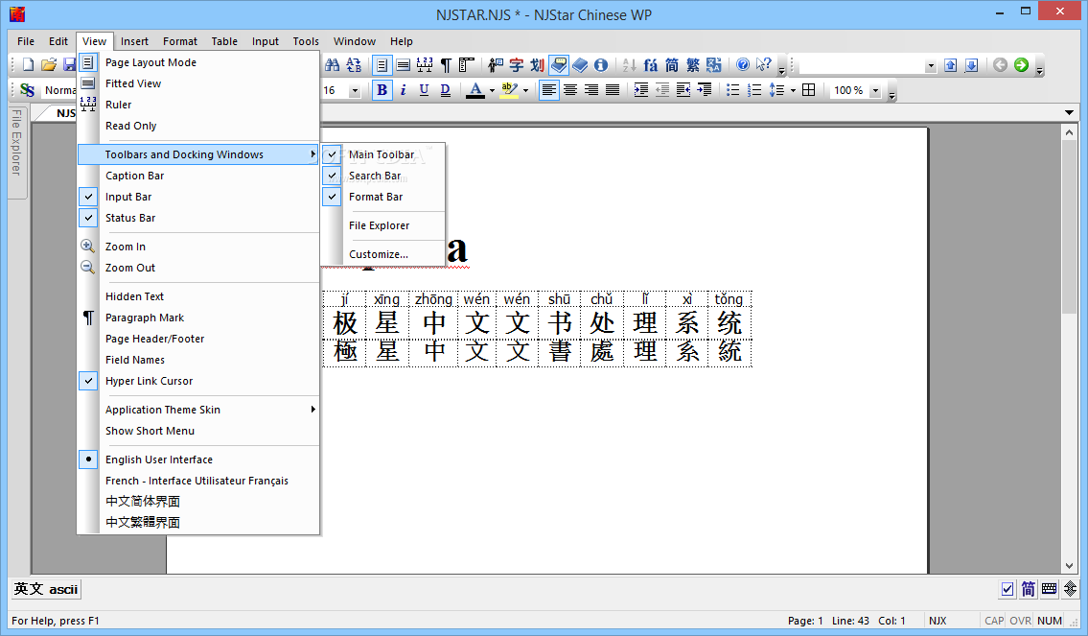Open the File menu
The width and height of the screenshot is (1088, 636).
[26, 41]
